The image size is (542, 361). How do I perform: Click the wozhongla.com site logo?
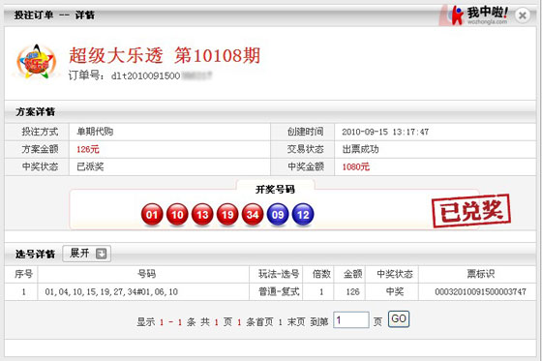click(x=478, y=15)
